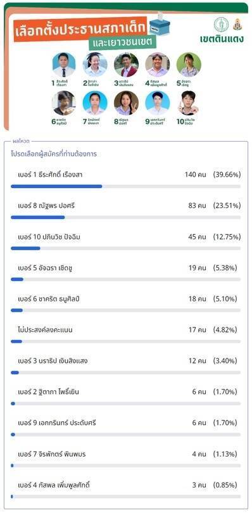
Task: Click candidate number 8 portrait photo
Action: coord(127,103)
